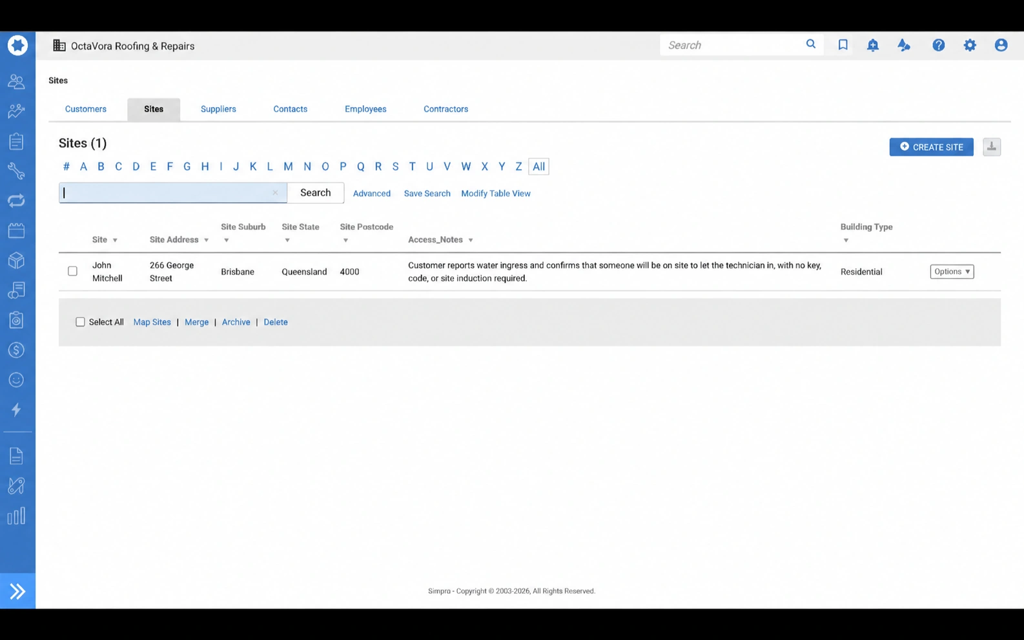Image resolution: width=1024 pixels, height=640 pixels.
Task: Click the Modify Table View link
Action: pyautogui.click(x=496, y=194)
